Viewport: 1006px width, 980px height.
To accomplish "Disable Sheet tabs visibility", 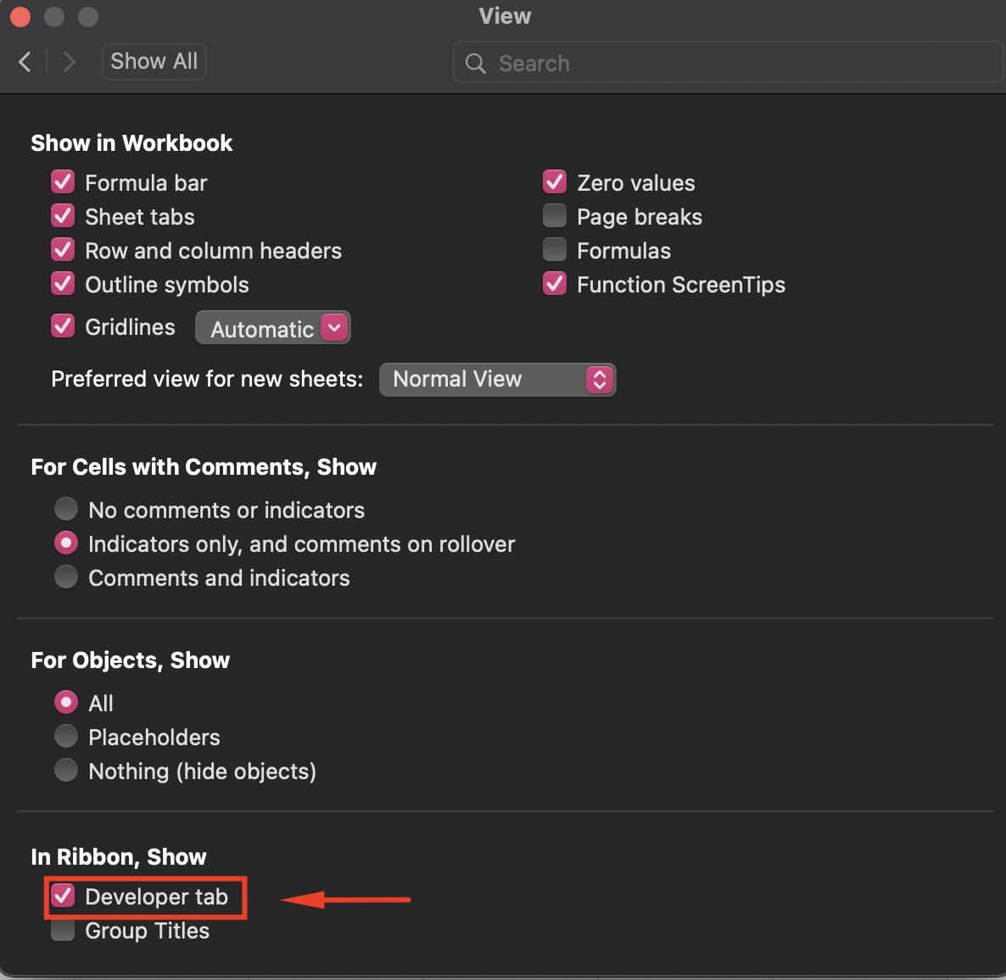I will point(62,215).
